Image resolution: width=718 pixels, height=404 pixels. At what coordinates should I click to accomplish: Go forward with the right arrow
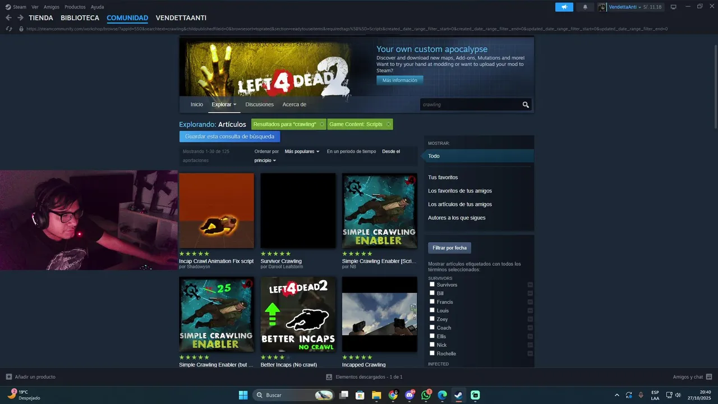pos(20,18)
